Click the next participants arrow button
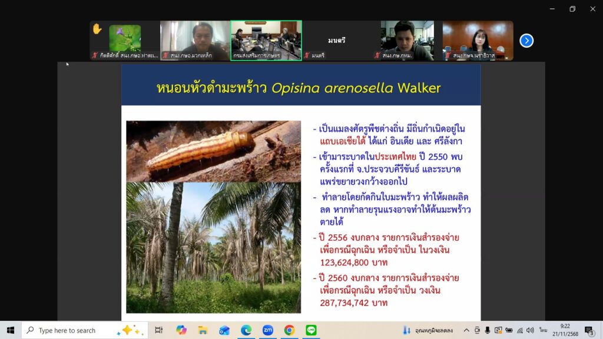This screenshot has width=603, height=339. point(526,41)
